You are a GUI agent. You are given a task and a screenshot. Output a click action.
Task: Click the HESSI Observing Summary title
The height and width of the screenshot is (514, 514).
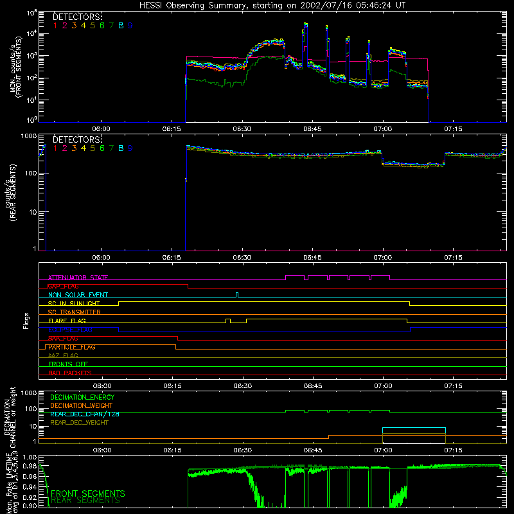click(272, 6)
